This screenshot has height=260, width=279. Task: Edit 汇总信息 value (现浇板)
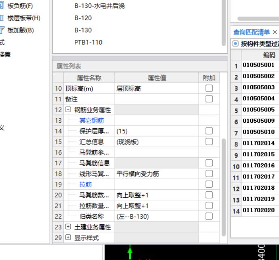157,142
